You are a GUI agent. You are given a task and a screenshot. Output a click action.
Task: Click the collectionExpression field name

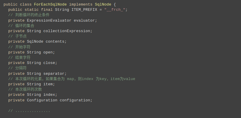tap(67, 31)
